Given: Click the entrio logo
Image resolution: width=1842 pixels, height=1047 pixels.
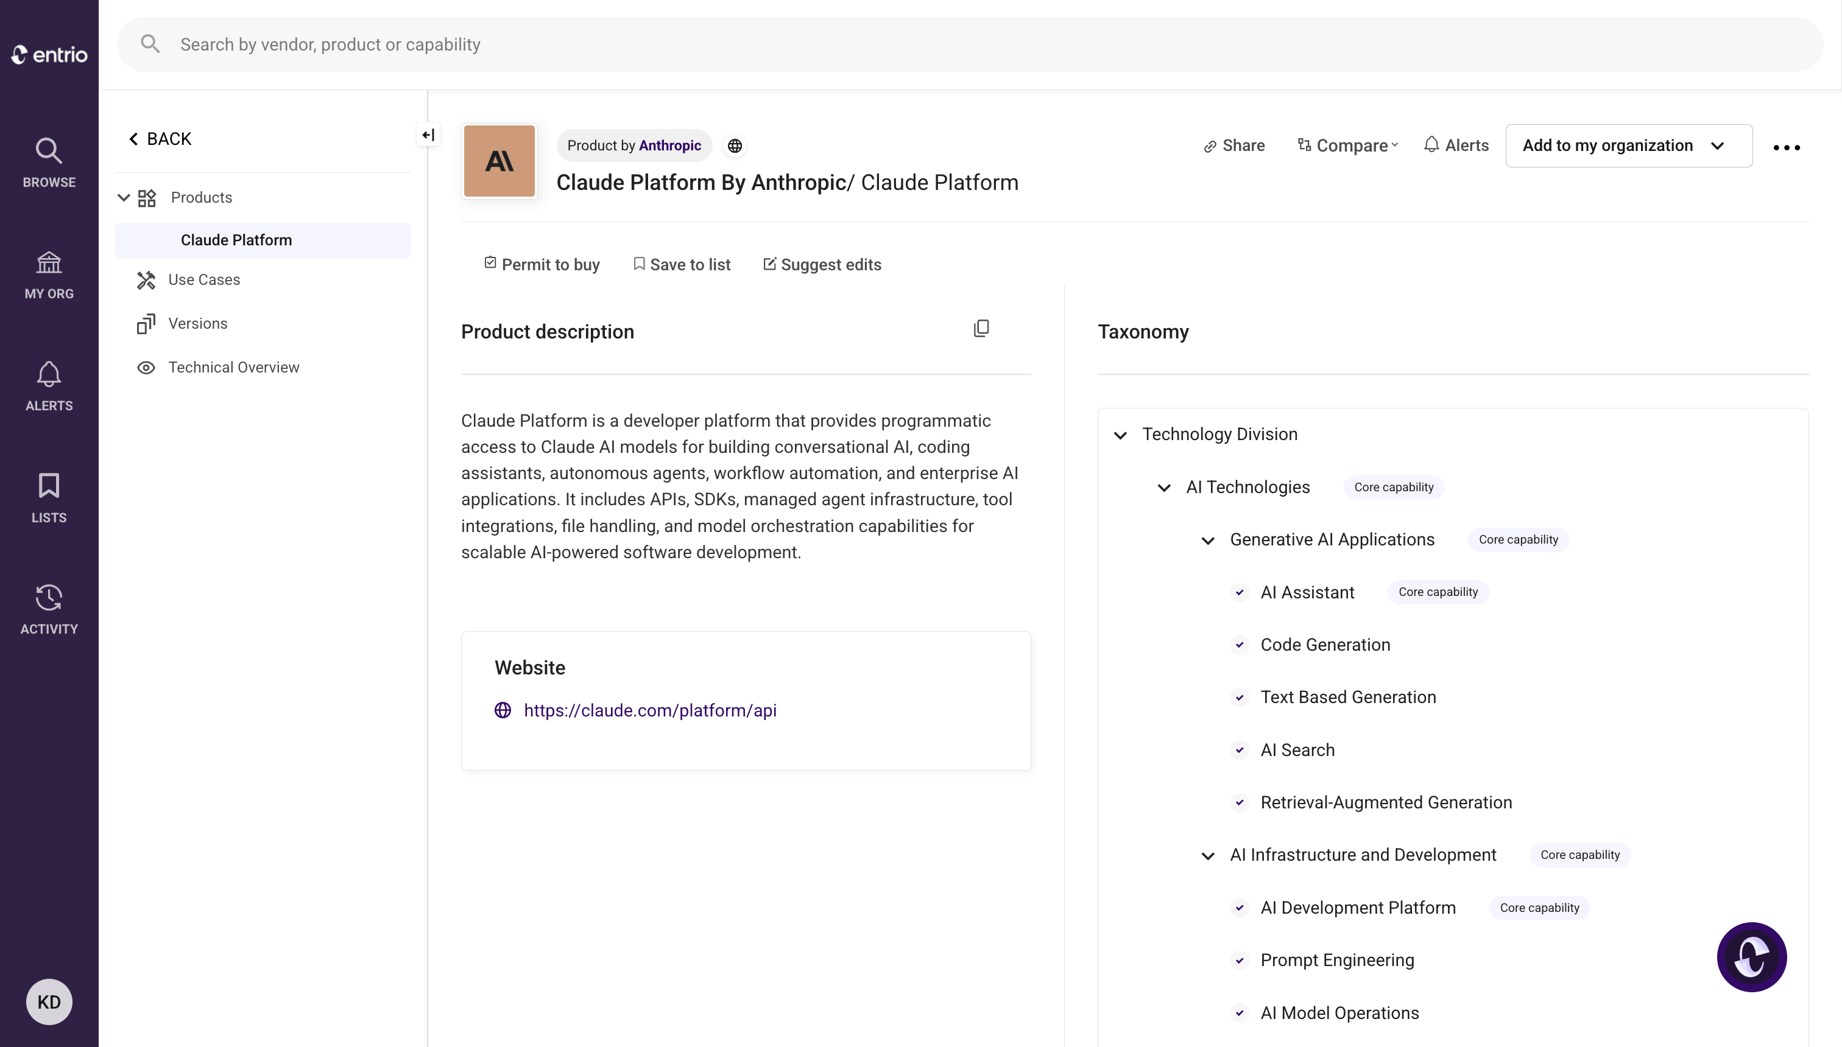Looking at the screenshot, I should (49, 55).
